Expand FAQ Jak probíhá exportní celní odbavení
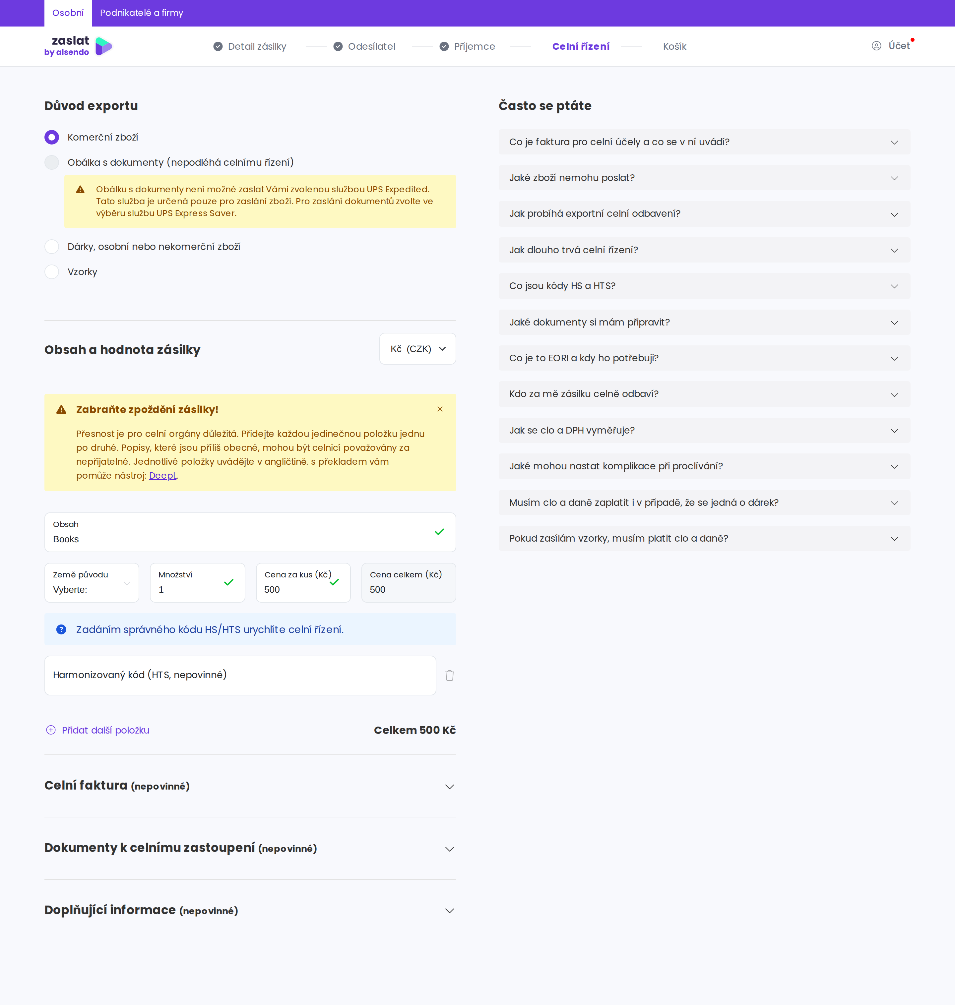This screenshot has height=1005, width=955. click(x=704, y=214)
